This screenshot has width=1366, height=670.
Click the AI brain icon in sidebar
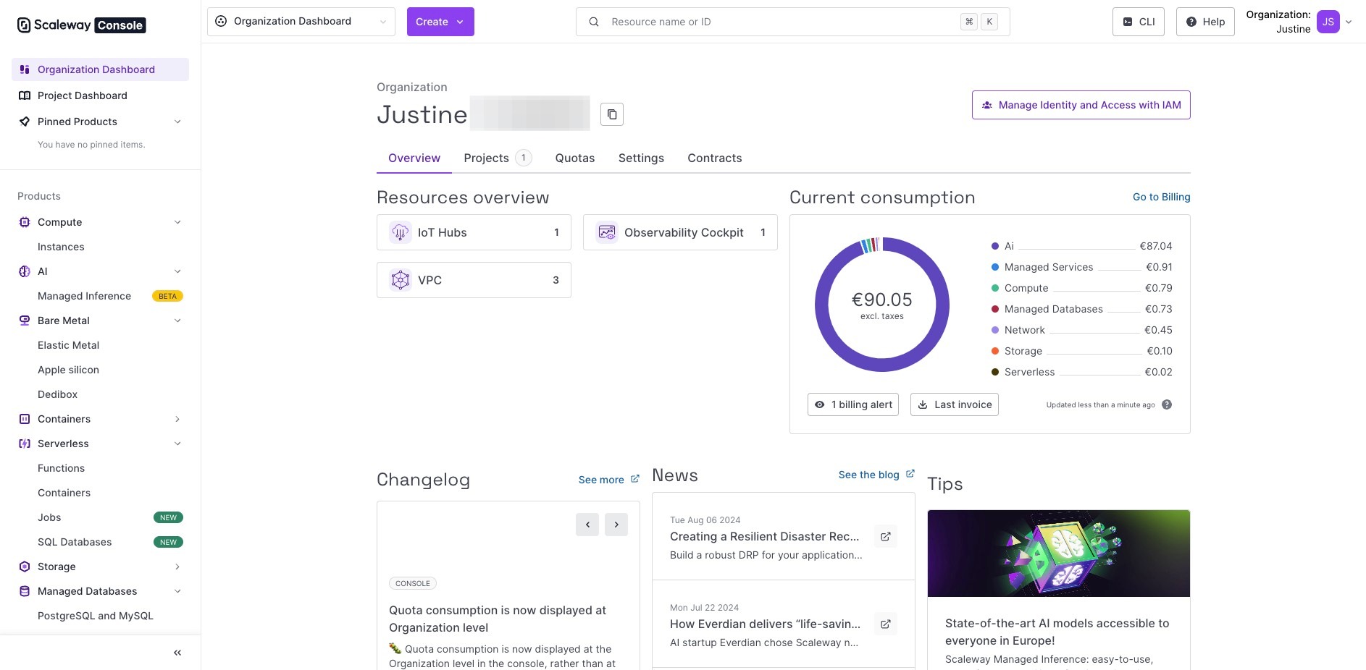click(x=25, y=271)
